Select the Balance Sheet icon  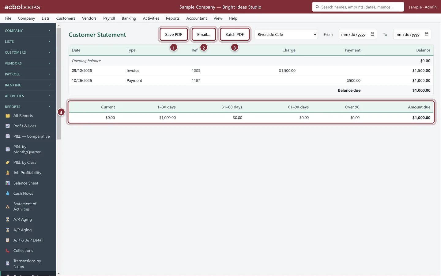tap(8, 183)
